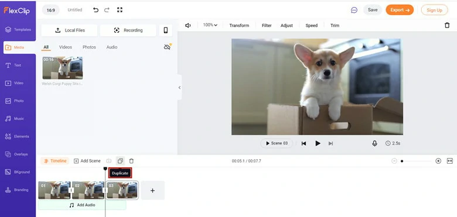
Task: Click the timeline playhead marker
Action: [105, 168]
